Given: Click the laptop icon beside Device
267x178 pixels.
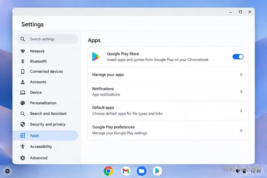Looking at the screenshot, I should [23, 92].
